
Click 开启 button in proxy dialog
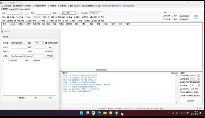[x=35, y=98]
